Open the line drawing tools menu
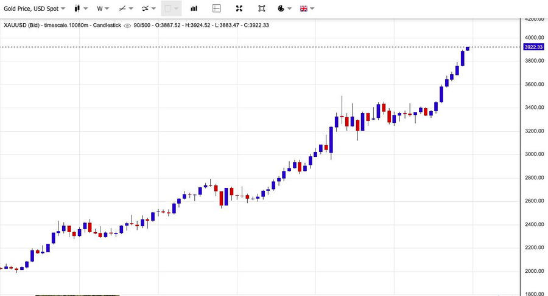Image resolution: width=548 pixels, height=296 pixels. (126, 9)
